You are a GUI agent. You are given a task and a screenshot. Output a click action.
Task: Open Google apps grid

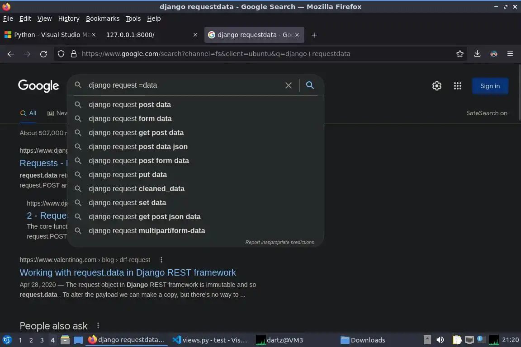click(x=458, y=86)
